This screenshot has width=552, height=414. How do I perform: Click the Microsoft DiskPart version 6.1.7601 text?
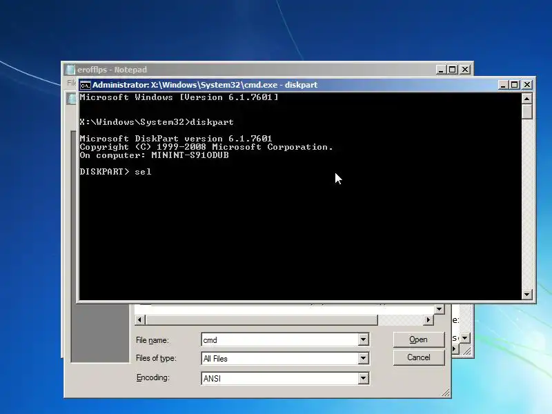[176, 139]
